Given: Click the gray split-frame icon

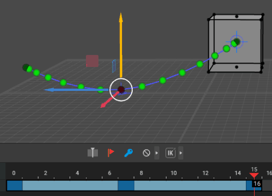Looking at the screenshot, I should pos(92,152).
